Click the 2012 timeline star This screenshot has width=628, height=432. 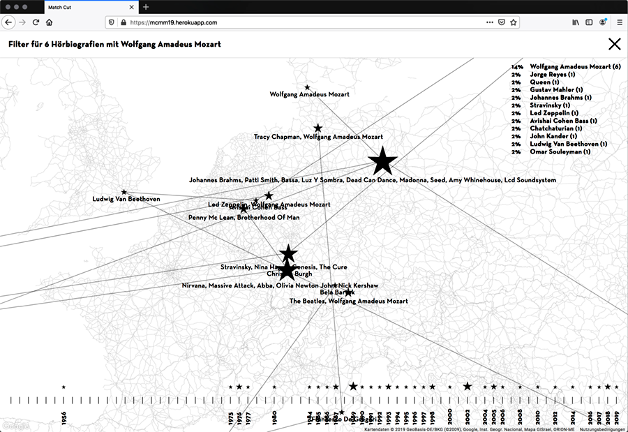point(555,387)
